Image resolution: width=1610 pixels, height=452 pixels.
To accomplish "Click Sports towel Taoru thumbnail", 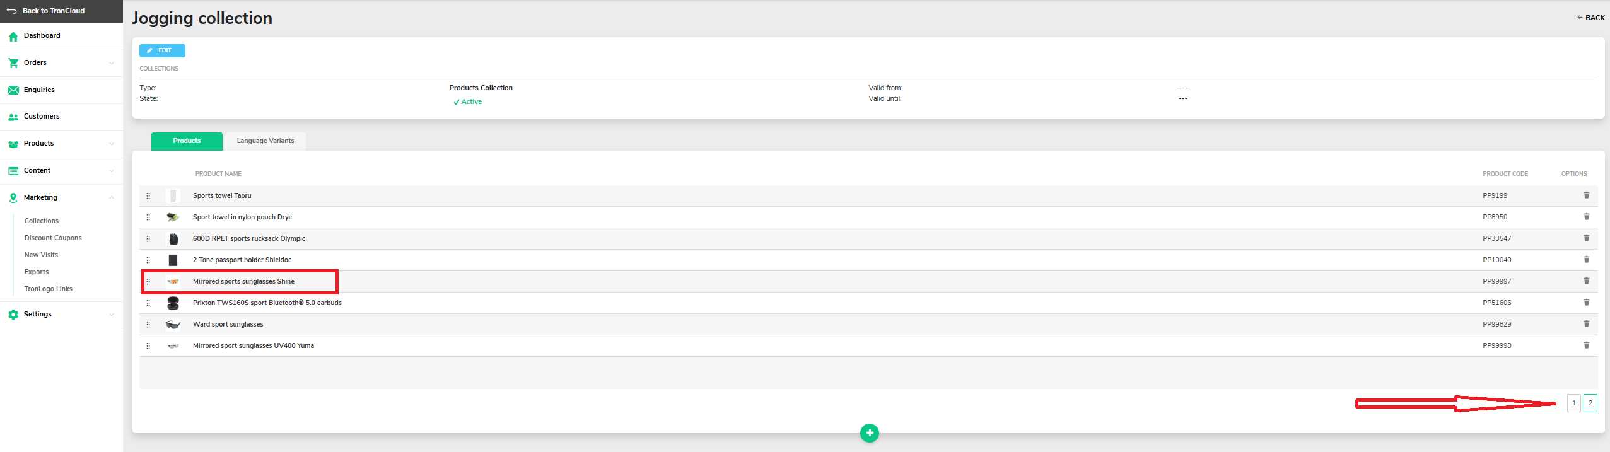I will (x=173, y=196).
